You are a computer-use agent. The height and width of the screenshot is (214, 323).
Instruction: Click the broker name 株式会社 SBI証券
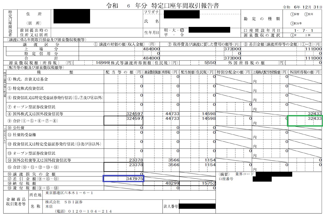pos(64,202)
